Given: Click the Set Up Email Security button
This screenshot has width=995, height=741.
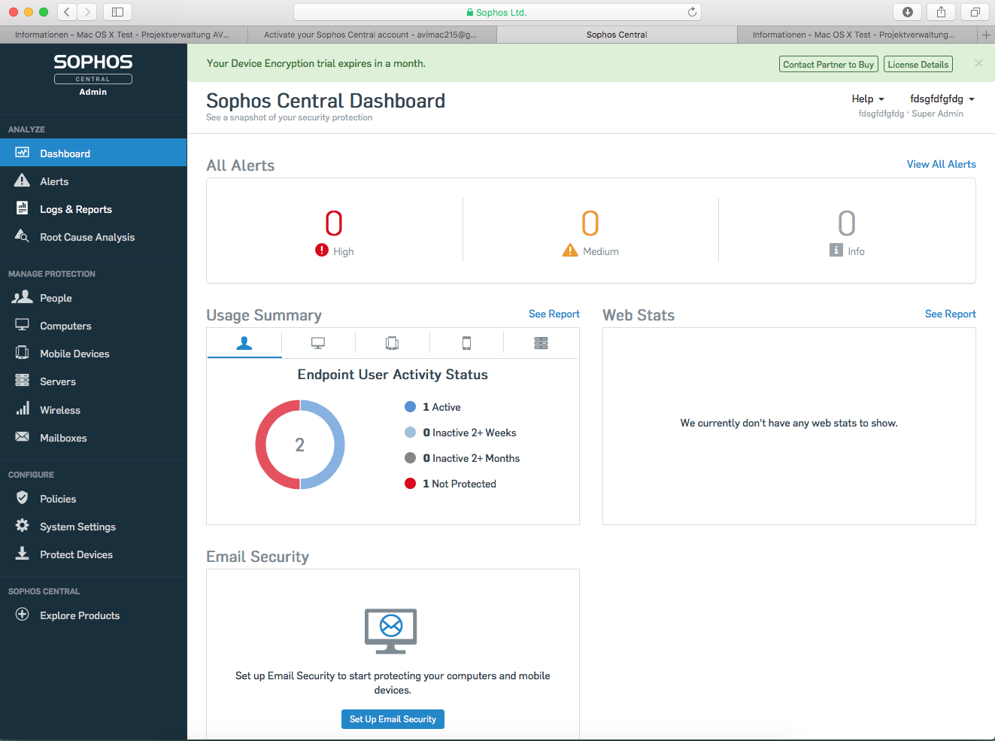Looking at the screenshot, I should coord(393,719).
